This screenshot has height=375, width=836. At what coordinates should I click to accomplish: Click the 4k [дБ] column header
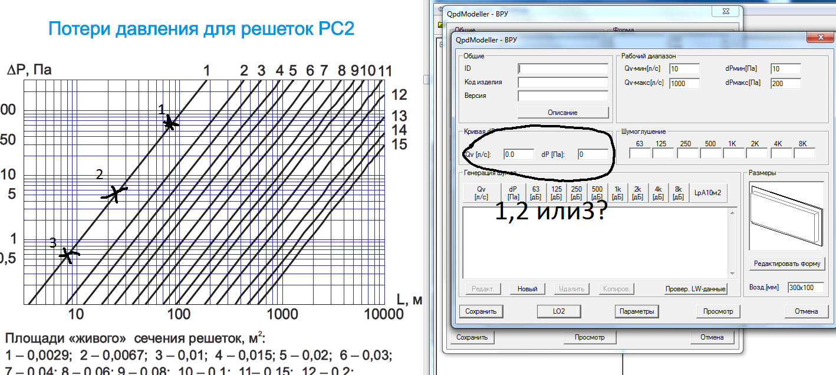click(x=658, y=193)
